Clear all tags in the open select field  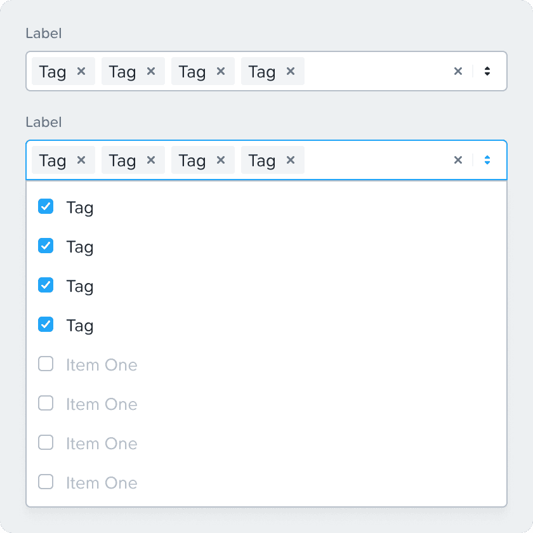(x=458, y=160)
